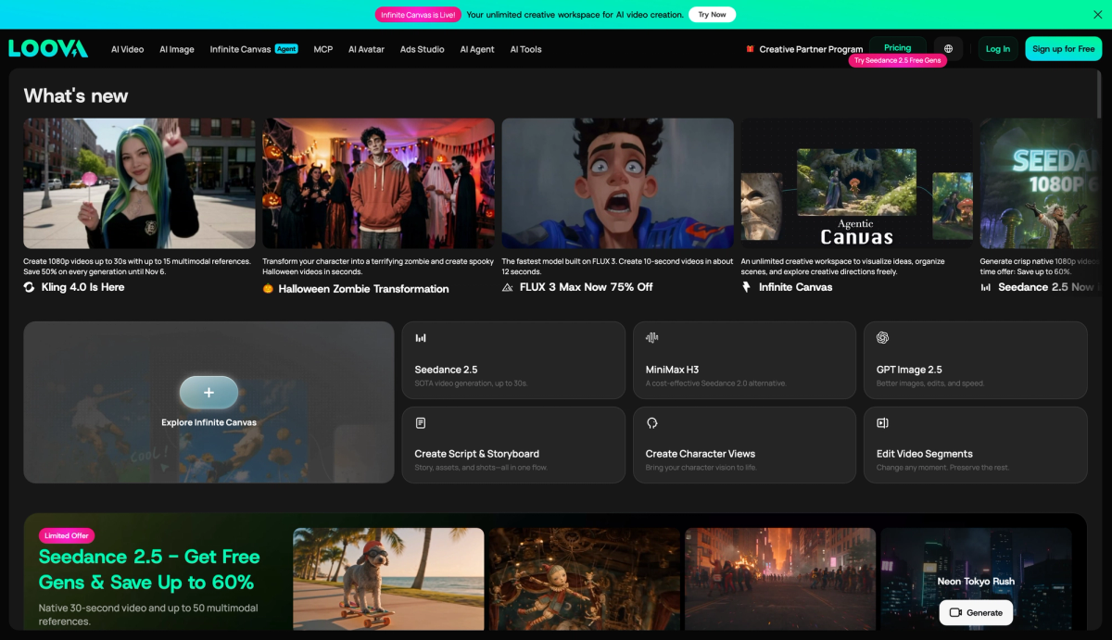Click the Seedance 2.5 card icon

[x=421, y=338]
